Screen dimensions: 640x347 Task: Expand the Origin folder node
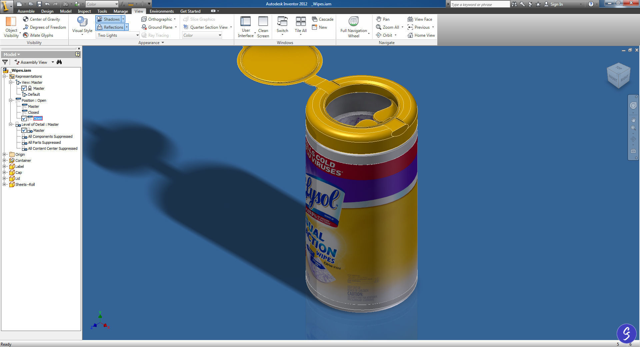point(4,154)
